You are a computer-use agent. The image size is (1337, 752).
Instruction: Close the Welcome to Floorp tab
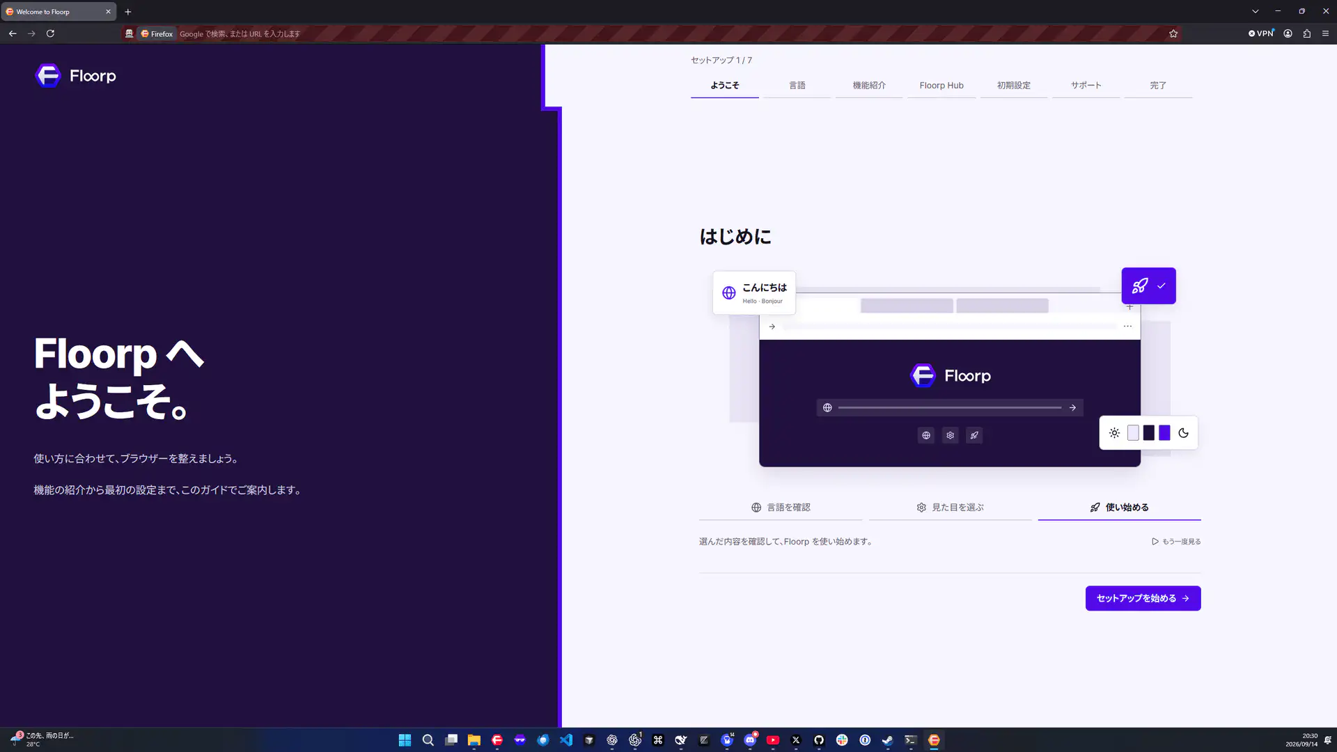(108, 12)
